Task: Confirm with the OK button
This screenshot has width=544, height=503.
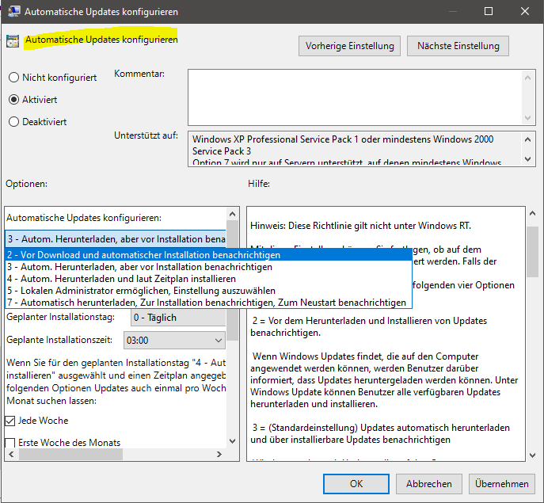Action: click(x=356, y=484)
